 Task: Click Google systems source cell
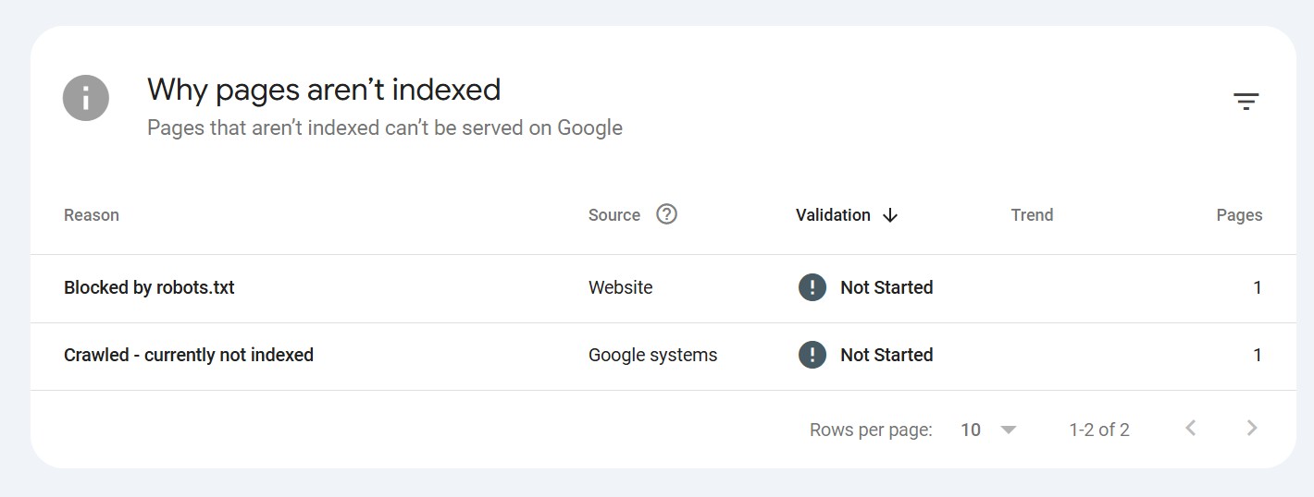click(652, 355)
